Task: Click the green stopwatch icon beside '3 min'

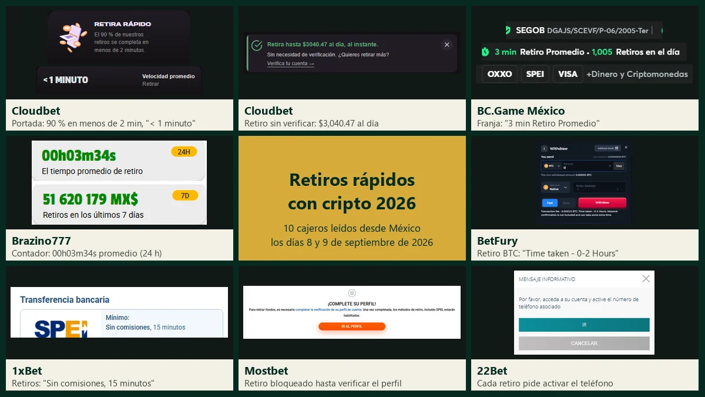Action: tap(485, 52)
